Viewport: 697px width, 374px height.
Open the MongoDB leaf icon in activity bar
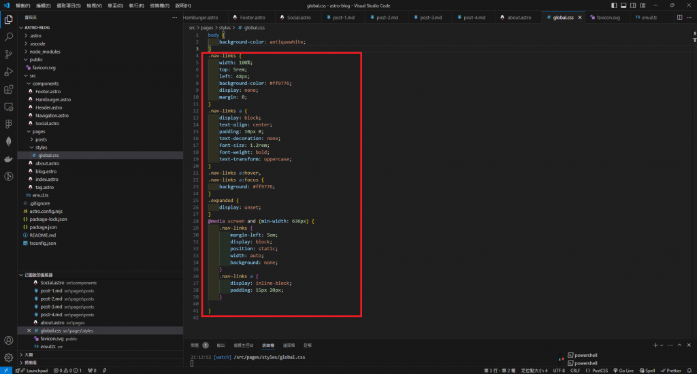pyautogui.click(x=8, y=141)
